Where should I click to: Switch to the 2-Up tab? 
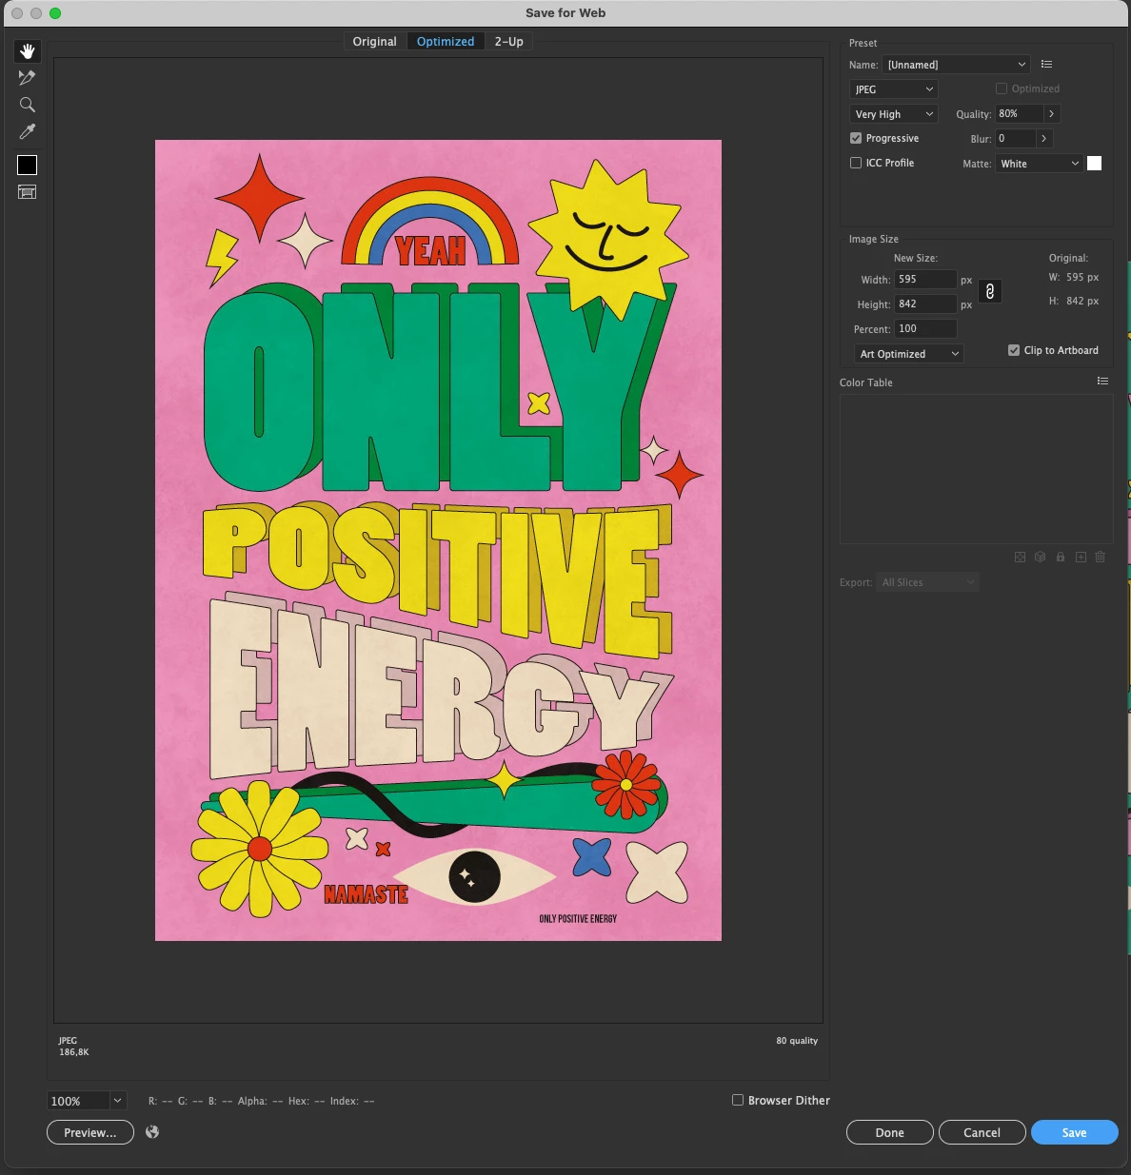point(509,42)
